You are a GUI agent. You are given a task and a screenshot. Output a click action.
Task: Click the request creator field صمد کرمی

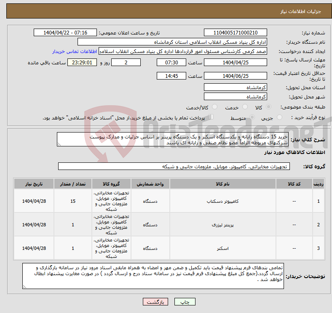coord(183,51)
